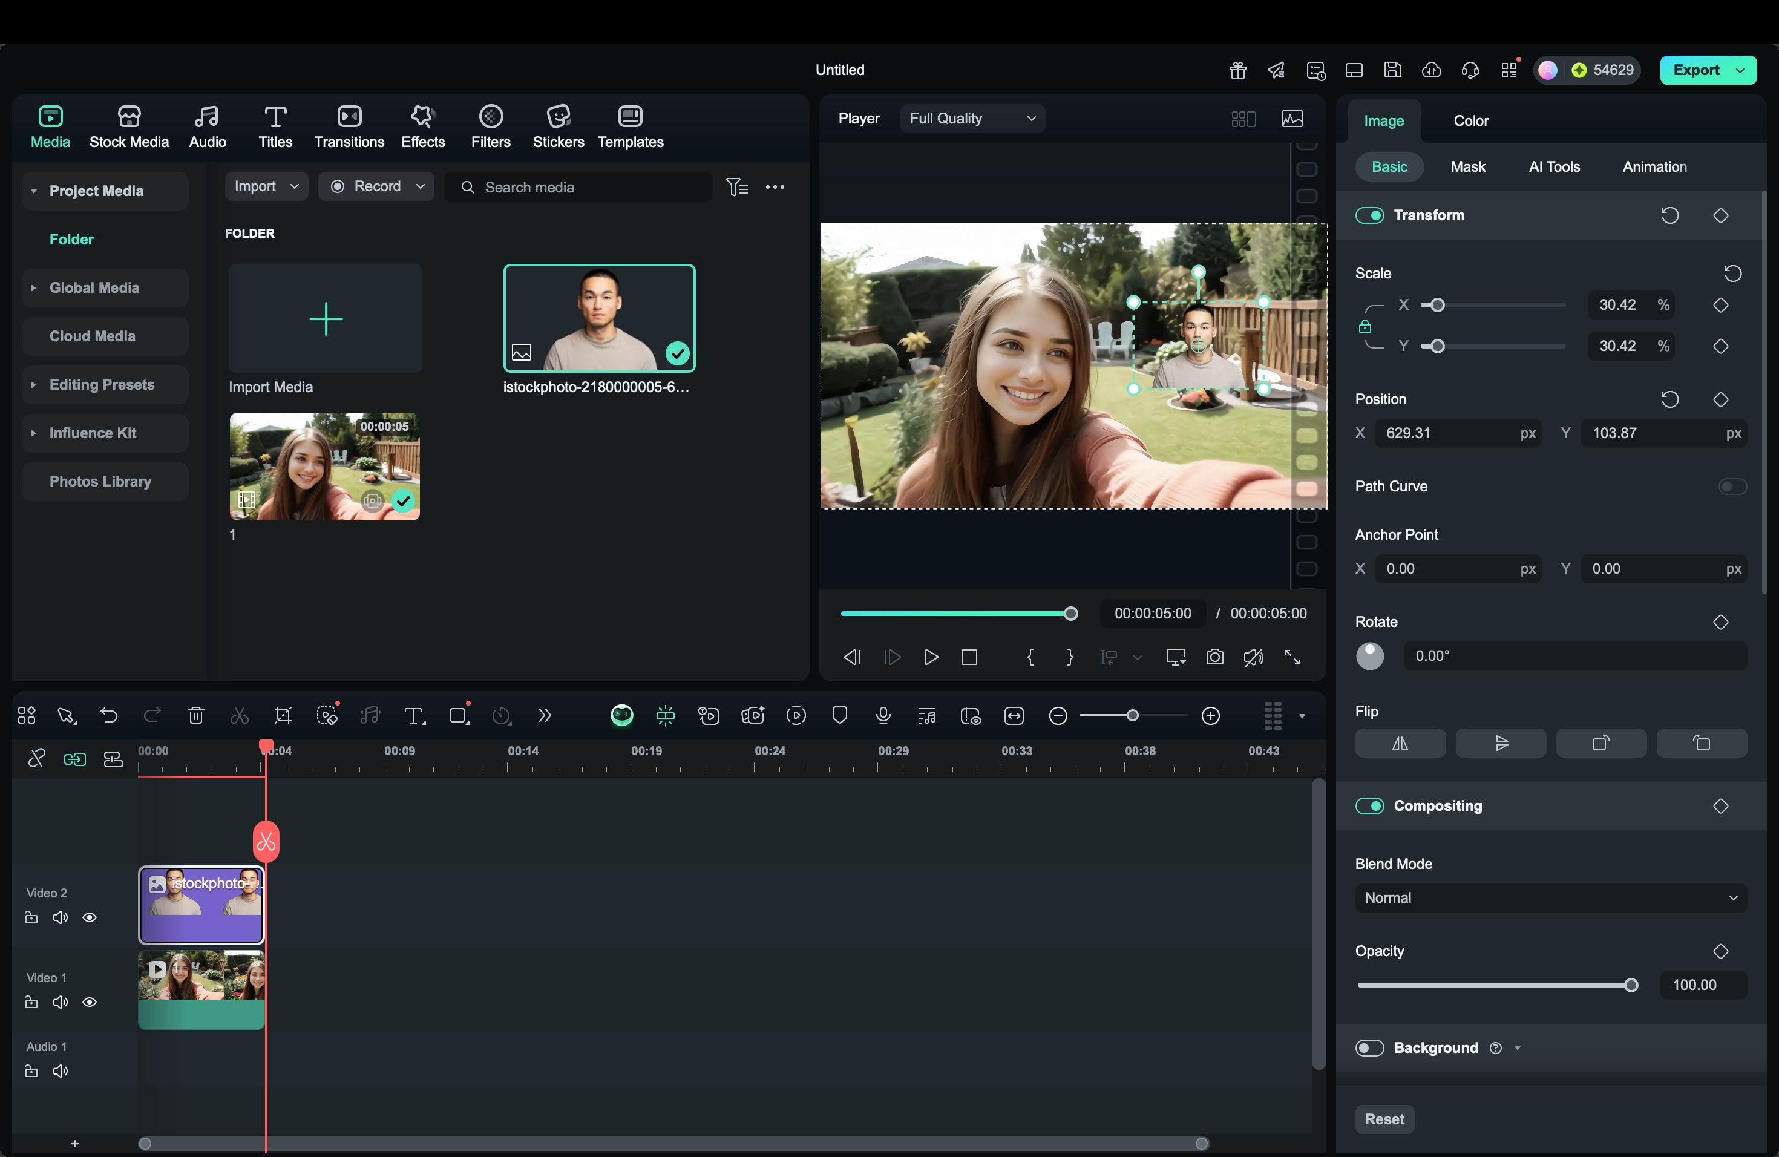Open the Animation tab
This screenshot has height=1157, width=1779.
pyautogui.click(x=1654, y=166)
